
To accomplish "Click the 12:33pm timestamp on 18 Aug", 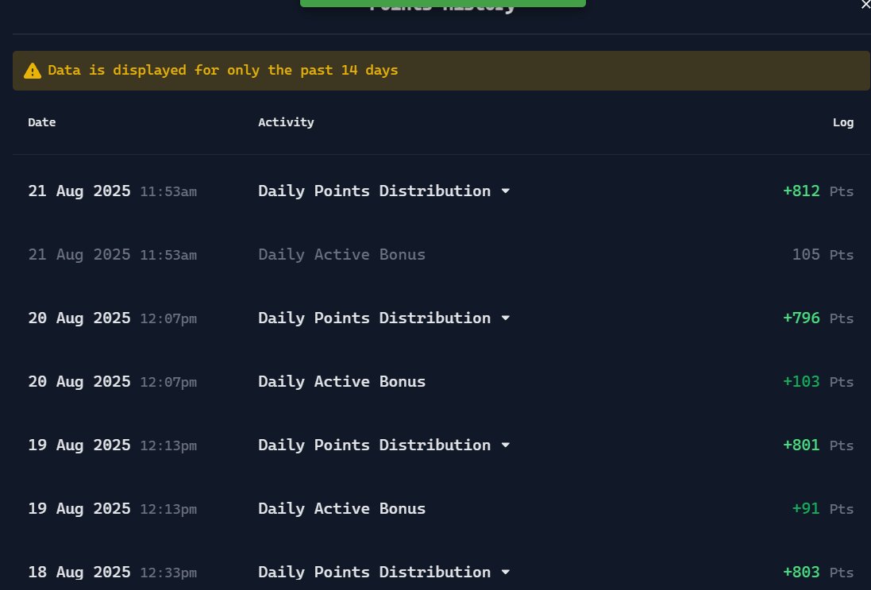I will (x=168, y=572).
